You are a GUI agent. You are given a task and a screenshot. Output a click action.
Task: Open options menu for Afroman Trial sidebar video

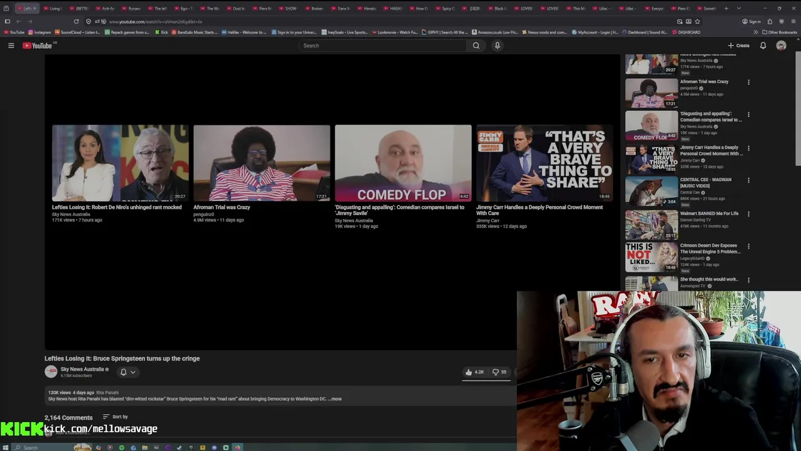tap(748, 82)
